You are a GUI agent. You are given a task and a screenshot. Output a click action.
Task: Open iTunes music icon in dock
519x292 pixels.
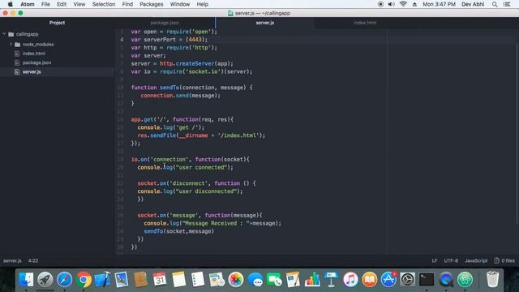pyautogui.click(x=350, y=279)
